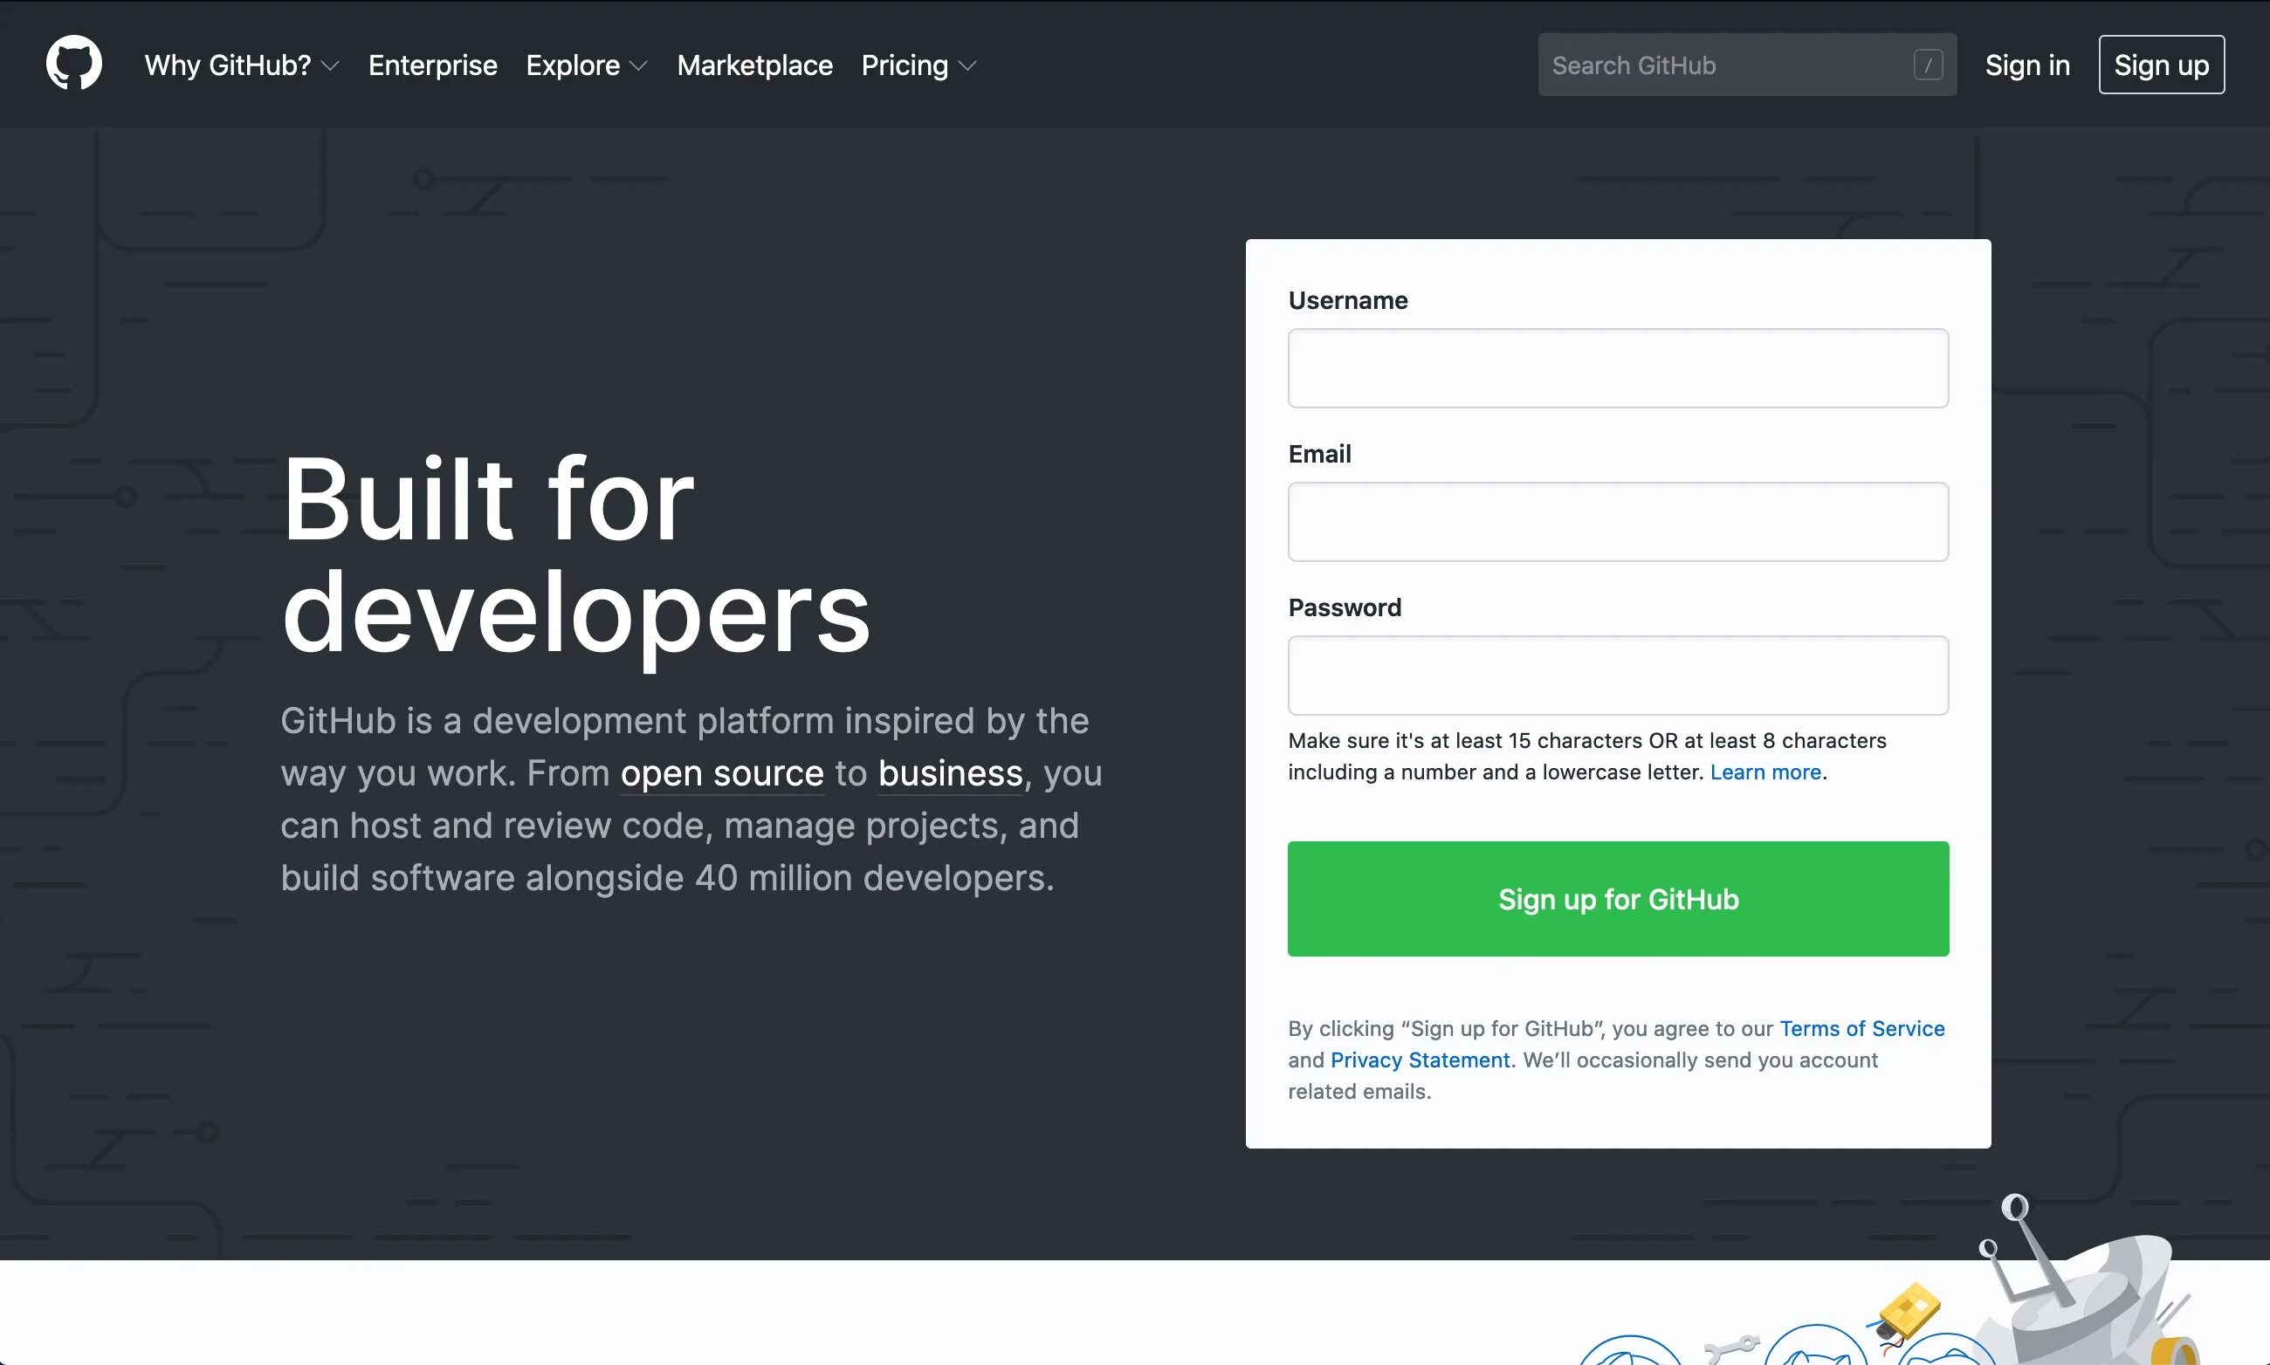
Task: Click the Enterprise menu item
Action: 431,63
